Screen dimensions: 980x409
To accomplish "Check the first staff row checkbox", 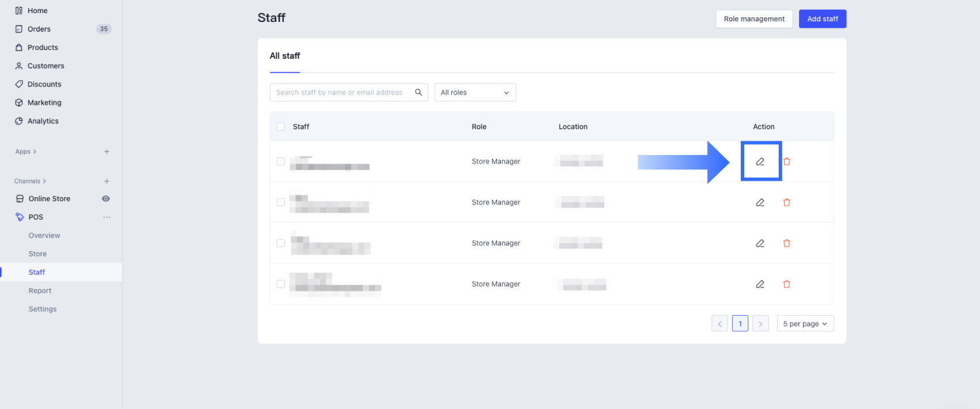I will click(x=281, y=162).
